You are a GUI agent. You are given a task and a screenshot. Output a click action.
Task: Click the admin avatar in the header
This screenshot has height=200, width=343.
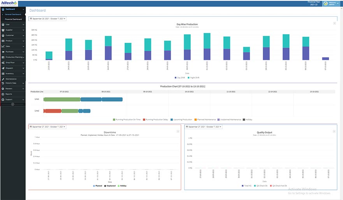point(325,4)
